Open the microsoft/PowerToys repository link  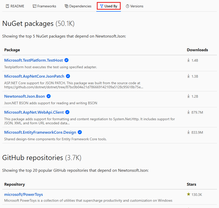[x=24, y=194]
